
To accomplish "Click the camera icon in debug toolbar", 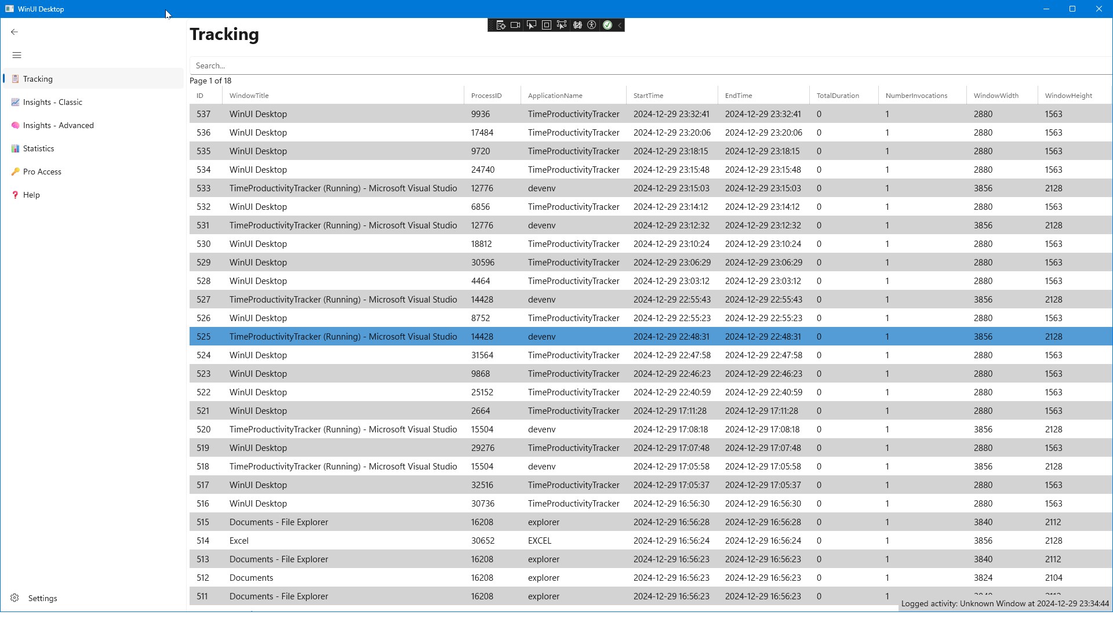I will click(515, 26).
